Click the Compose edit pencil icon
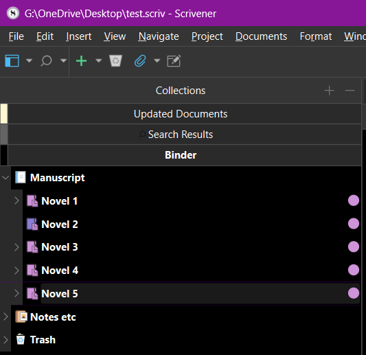 [174, 60]
